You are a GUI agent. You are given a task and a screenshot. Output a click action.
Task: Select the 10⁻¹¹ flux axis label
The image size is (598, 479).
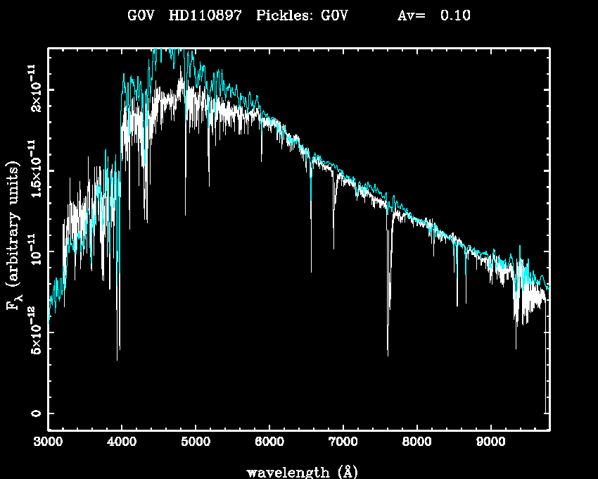coord(32,251)
